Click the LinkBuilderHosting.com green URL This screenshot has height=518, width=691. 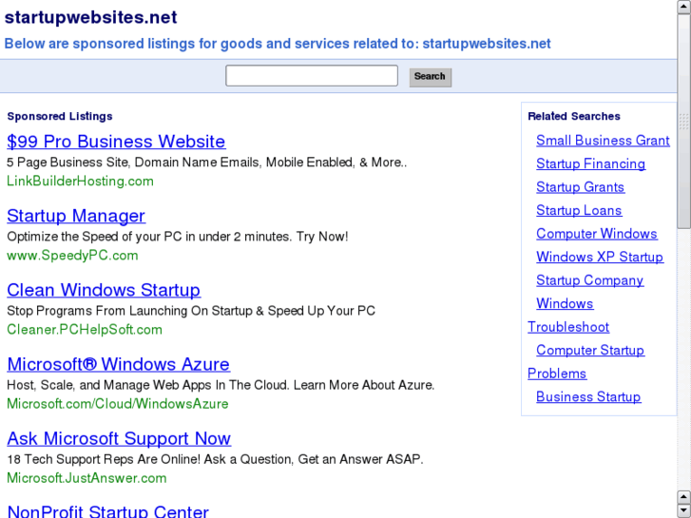[80, 181]
